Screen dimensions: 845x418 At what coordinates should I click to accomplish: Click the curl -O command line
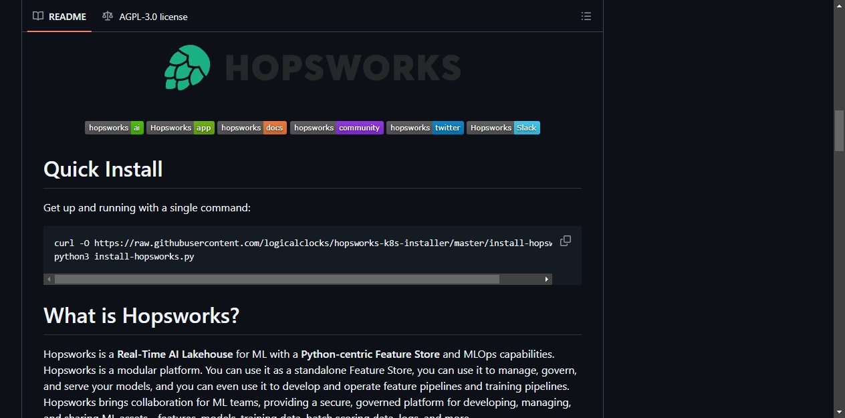[303, 243]
